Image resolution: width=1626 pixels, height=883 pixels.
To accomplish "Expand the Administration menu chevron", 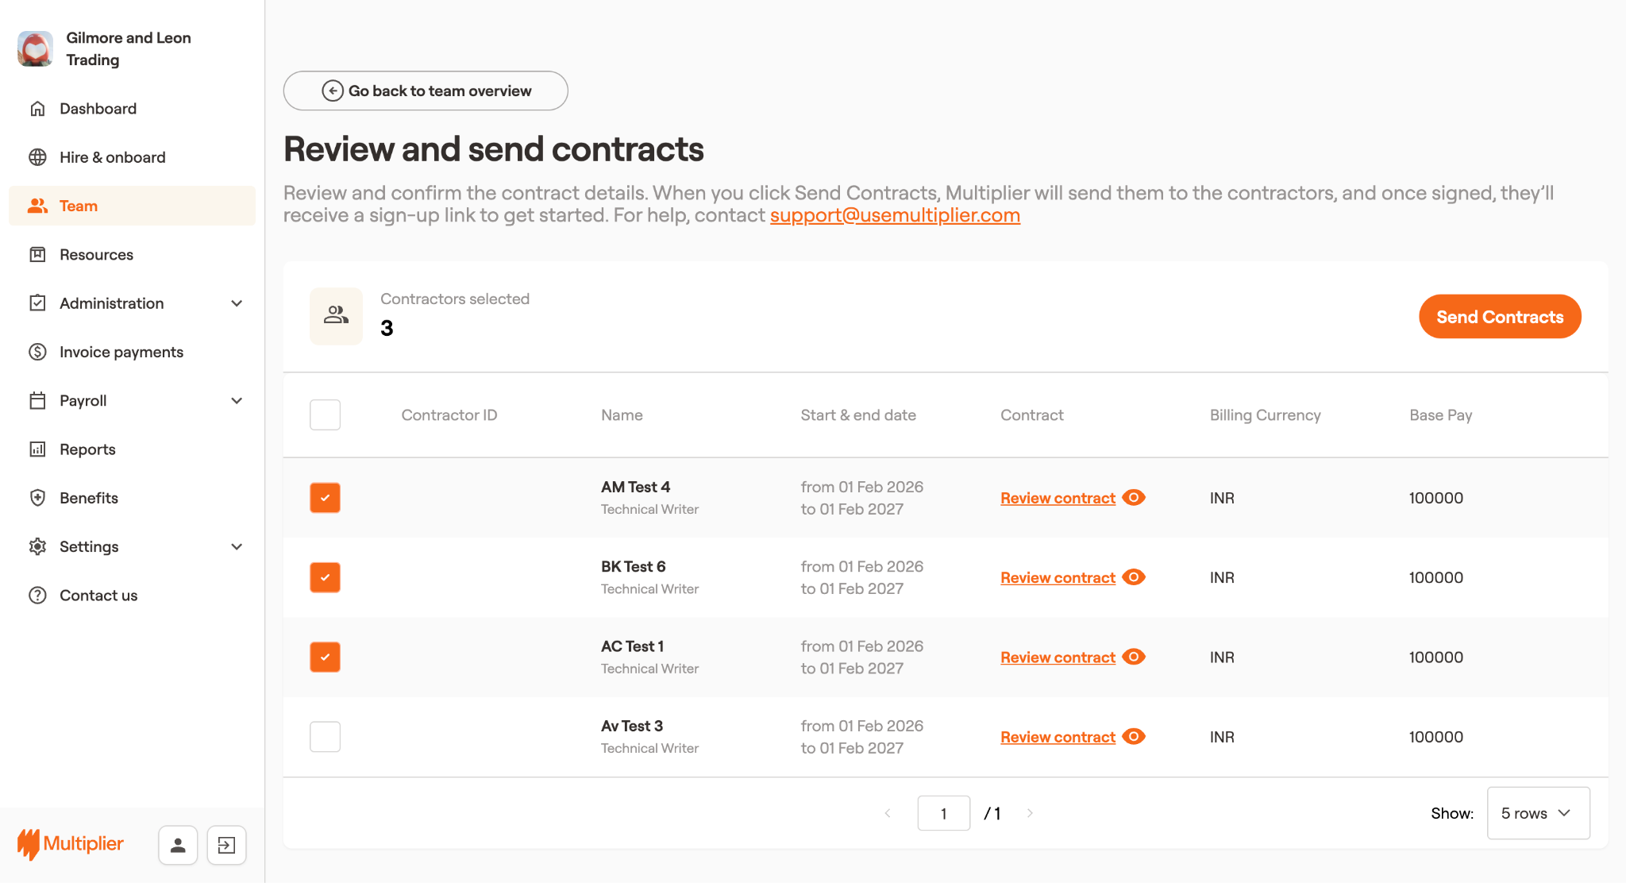I will (x=237, y=303).
